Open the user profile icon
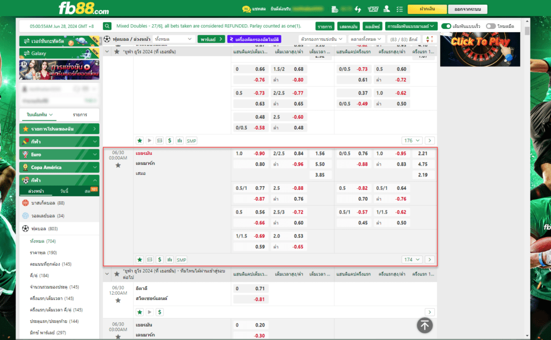This screenshot has width=551, height=340. [386, 9]
